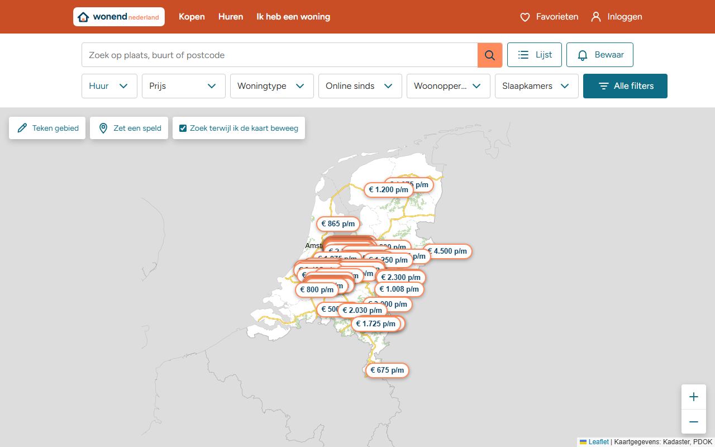Open the € 2.030 p/m marker

click(363, 310)
